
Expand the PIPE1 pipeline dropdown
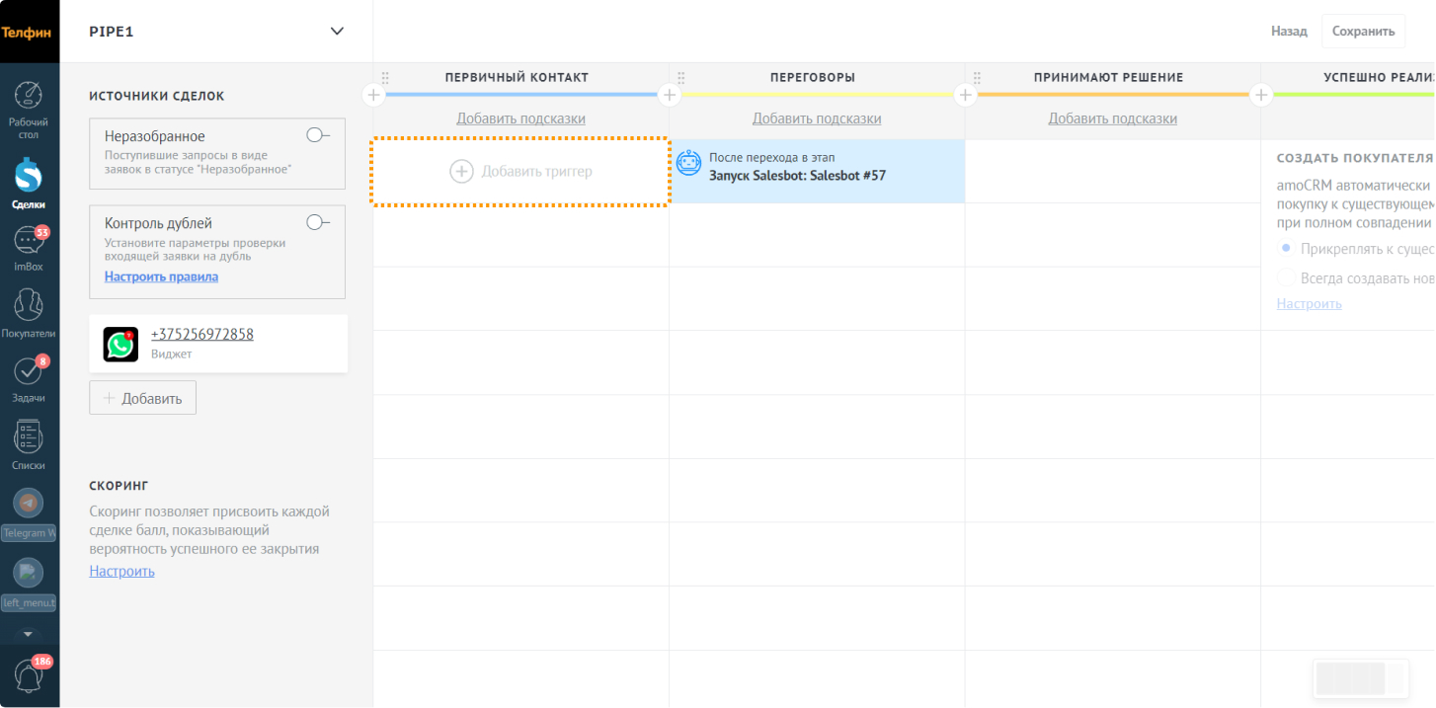tap(337, 32)
